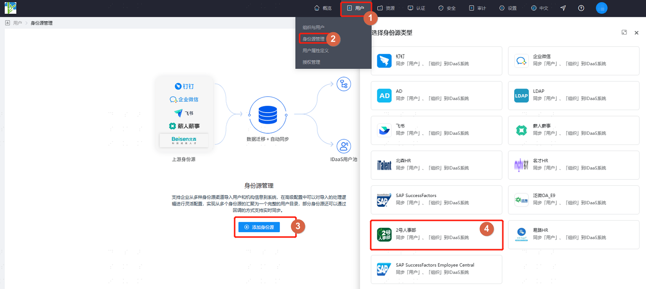The image size is (646, 289).
Task: Open the 审计 audit menu
Action: tap(478, 8)
